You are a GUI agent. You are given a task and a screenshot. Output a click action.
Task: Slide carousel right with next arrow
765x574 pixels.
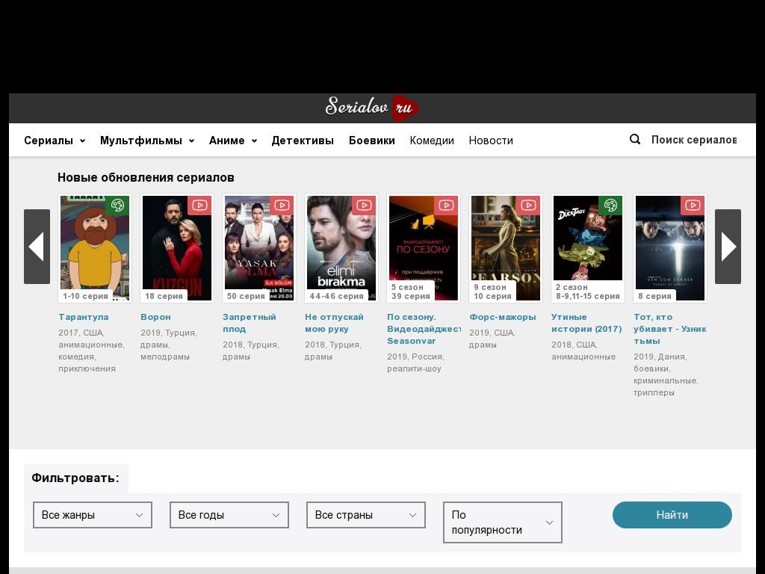(728, 247)
